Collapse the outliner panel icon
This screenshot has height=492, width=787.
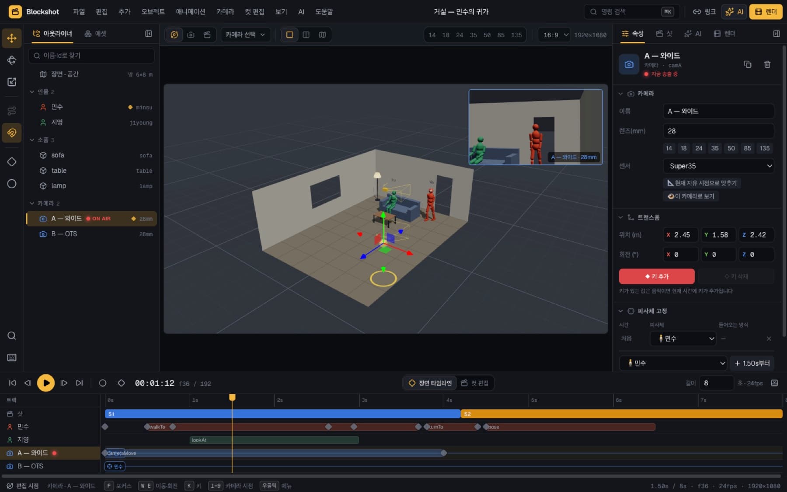149,34
